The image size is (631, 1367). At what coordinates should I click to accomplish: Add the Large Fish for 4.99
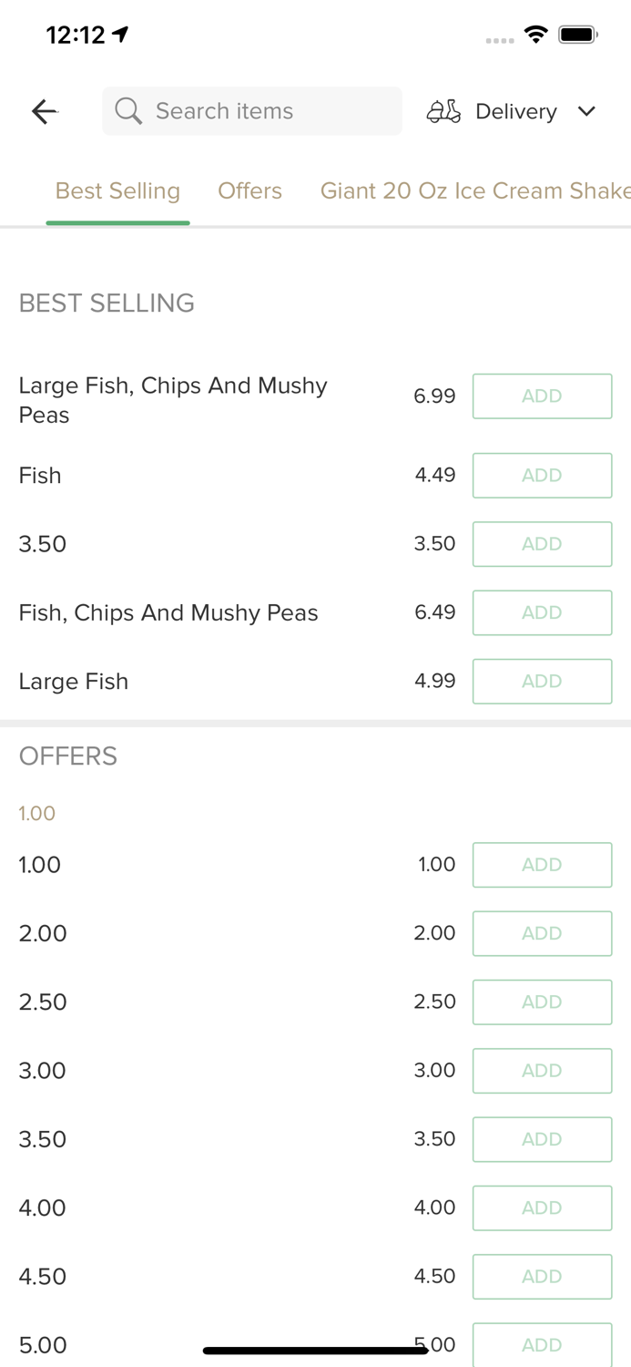tap(542, 681)
